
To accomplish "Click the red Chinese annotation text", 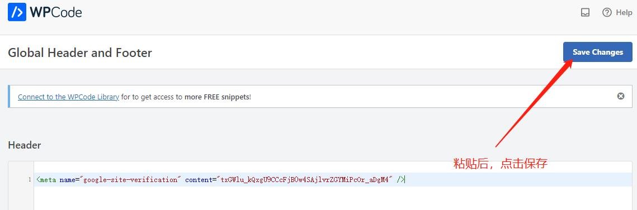I will [501, 164].
